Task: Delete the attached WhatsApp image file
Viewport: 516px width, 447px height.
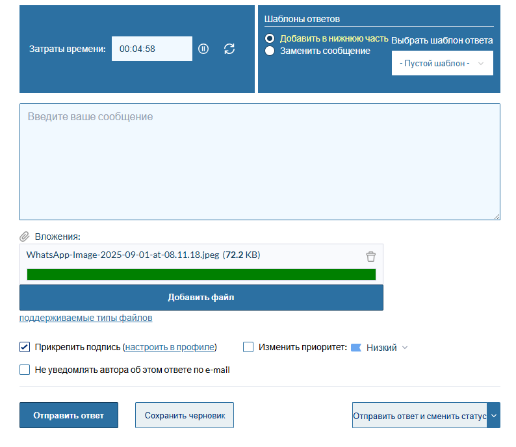Action: click(370, 256)
